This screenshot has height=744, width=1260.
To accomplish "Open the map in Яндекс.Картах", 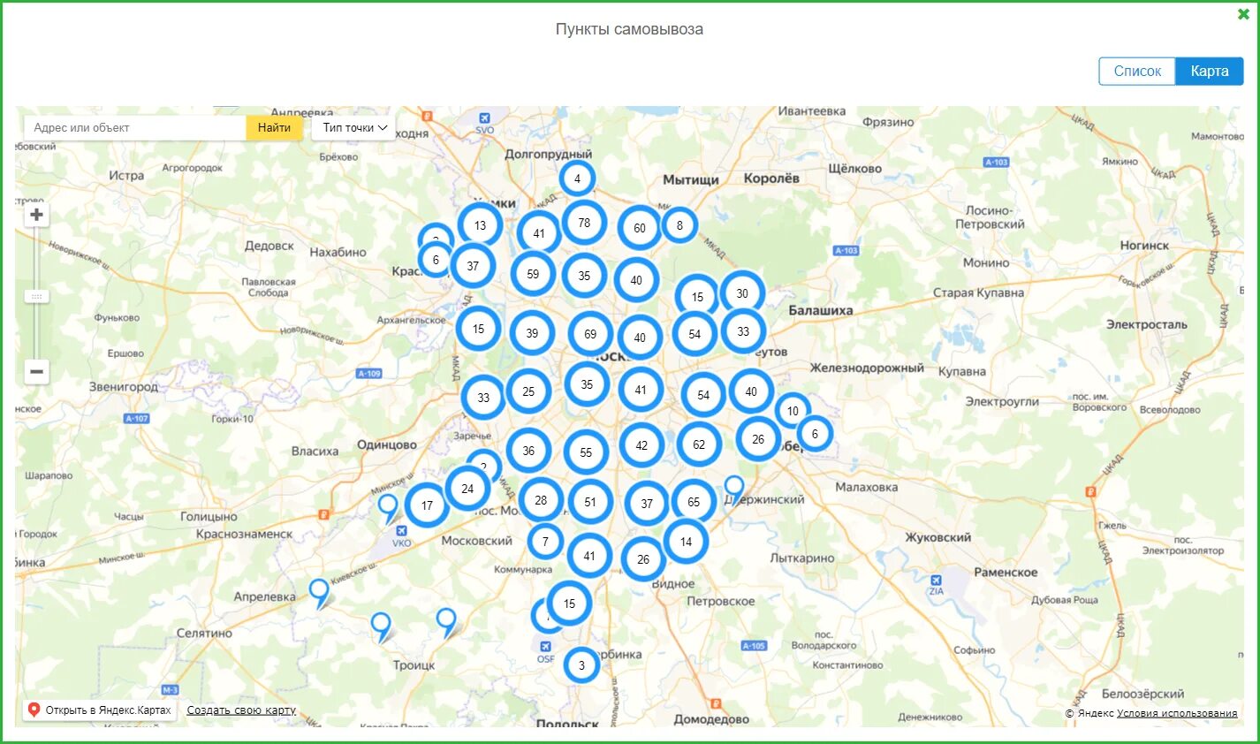I will click(99, 710).
